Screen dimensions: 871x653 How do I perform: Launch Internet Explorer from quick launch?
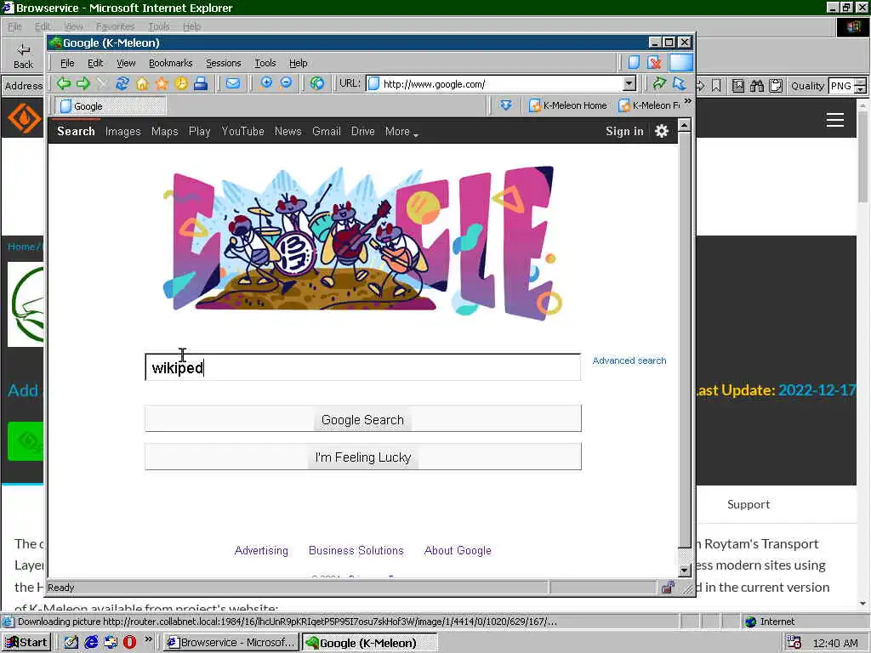click(91, 642)
